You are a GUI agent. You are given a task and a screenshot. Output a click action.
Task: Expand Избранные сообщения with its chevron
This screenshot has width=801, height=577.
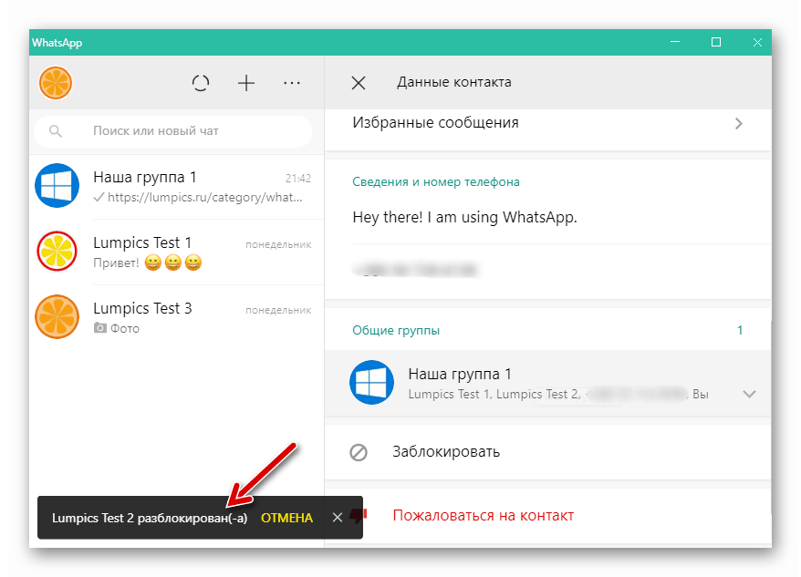pos(739,123)
